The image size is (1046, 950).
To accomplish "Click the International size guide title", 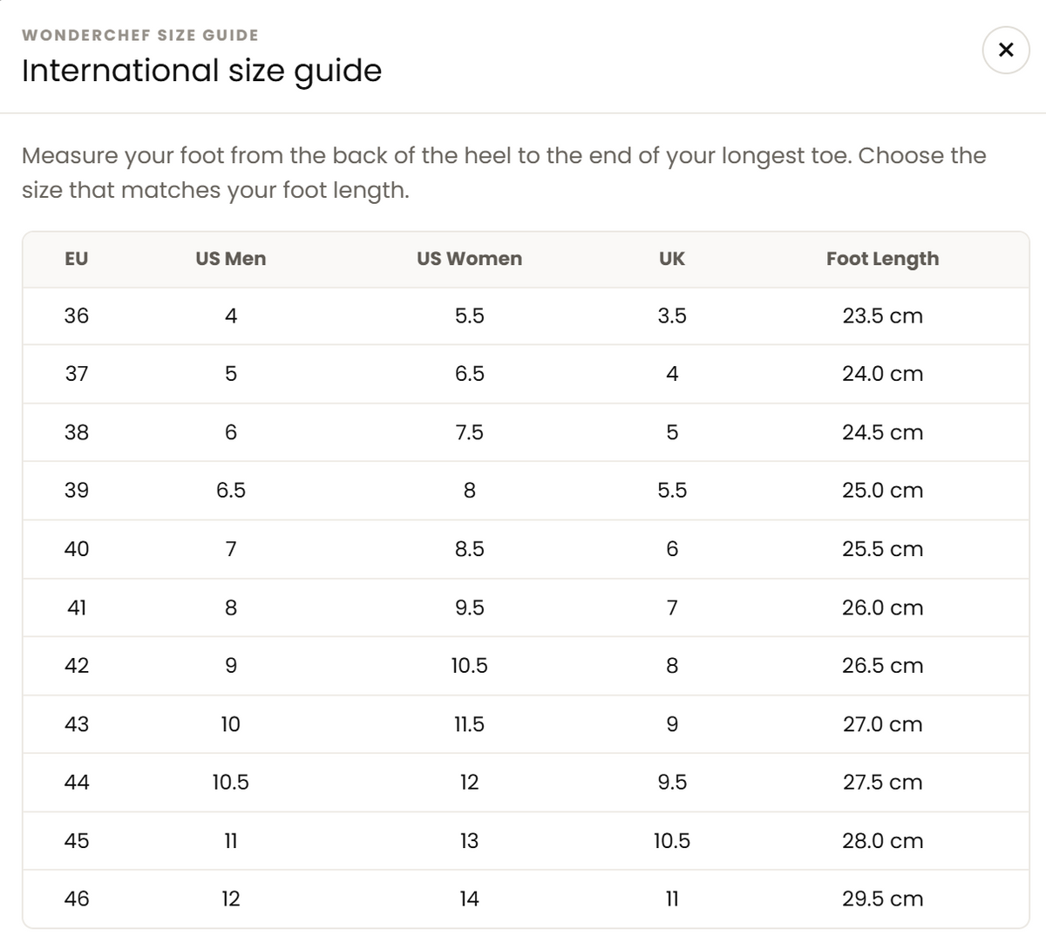I will click(201, 71).
